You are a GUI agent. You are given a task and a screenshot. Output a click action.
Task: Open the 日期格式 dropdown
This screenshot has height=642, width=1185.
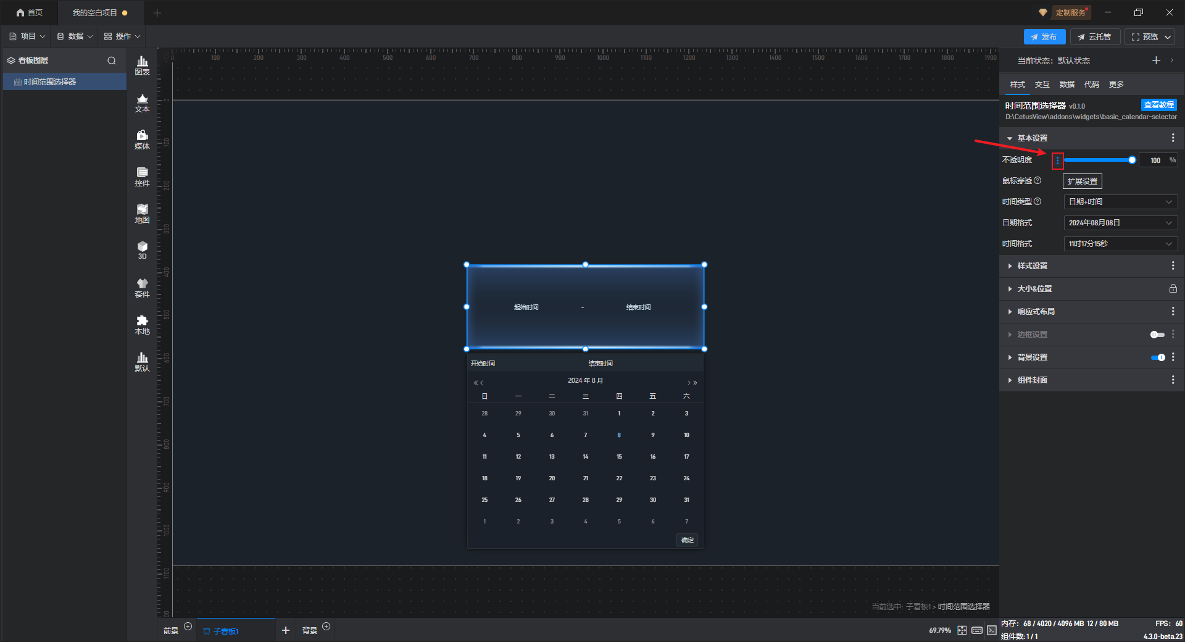click(x=1120, y=223)
